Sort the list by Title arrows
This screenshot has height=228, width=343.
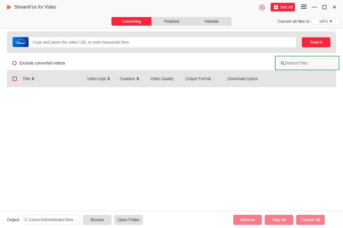coord(33,79)
